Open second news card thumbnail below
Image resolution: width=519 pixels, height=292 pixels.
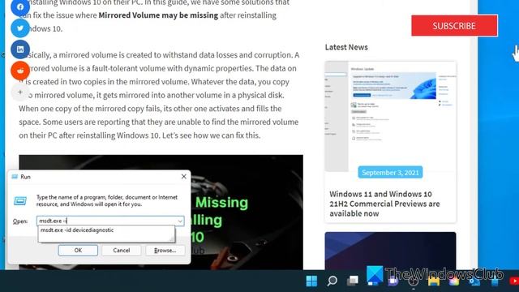(390, 251)
